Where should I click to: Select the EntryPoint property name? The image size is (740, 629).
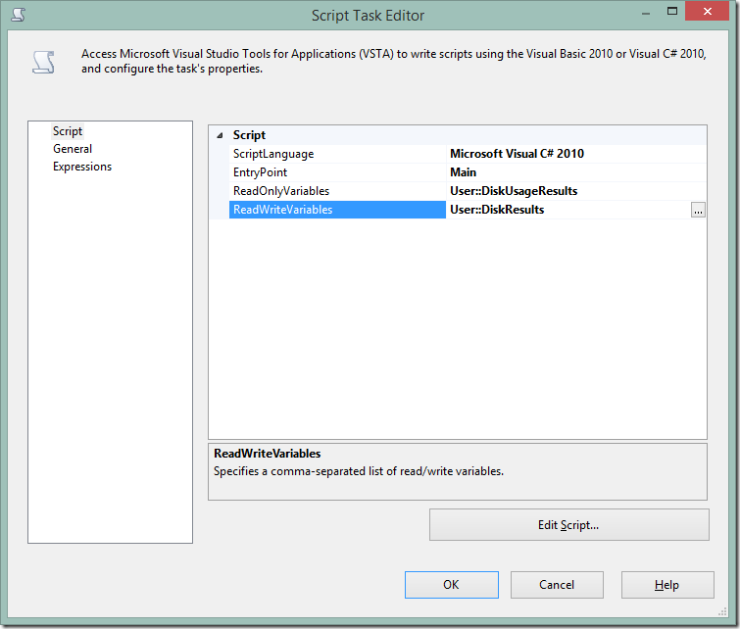(x=260, y=172)
